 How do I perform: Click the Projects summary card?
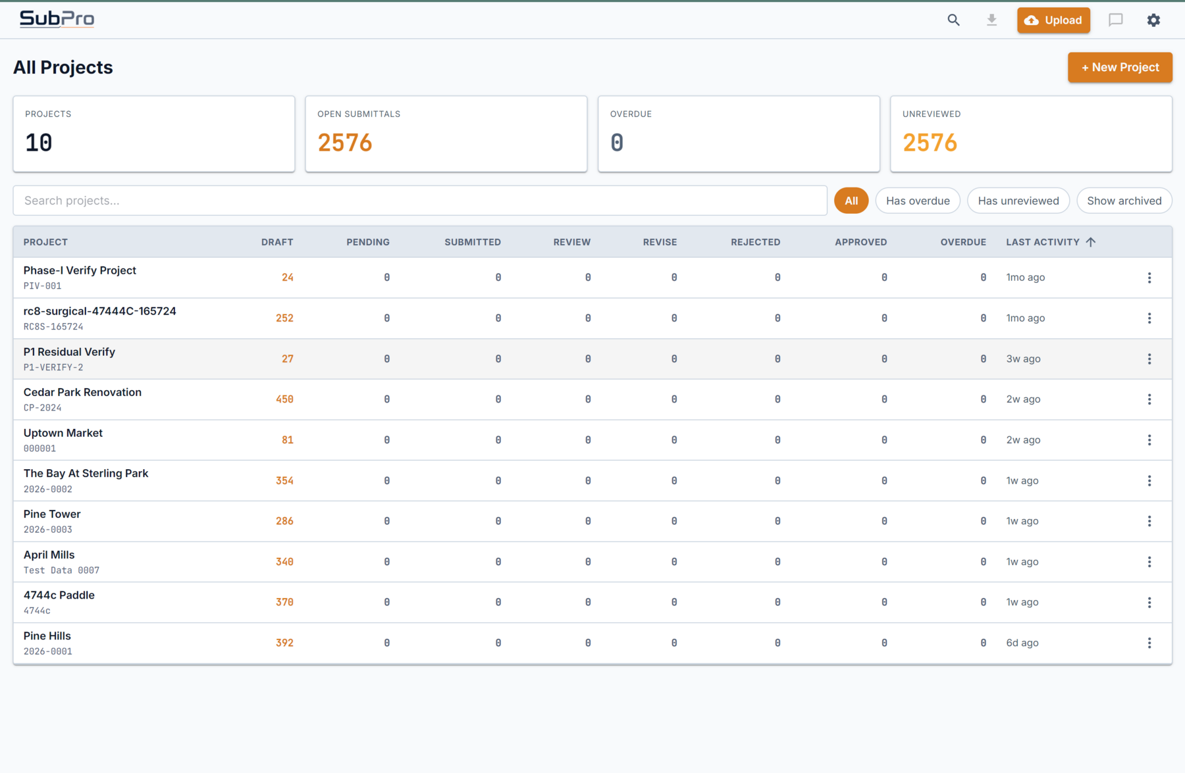[154, 134]
